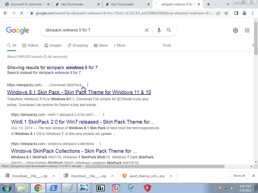Open the Google apps grid
Image resolution: width=258 pixels, height=193 pixels.
point(247,30)
